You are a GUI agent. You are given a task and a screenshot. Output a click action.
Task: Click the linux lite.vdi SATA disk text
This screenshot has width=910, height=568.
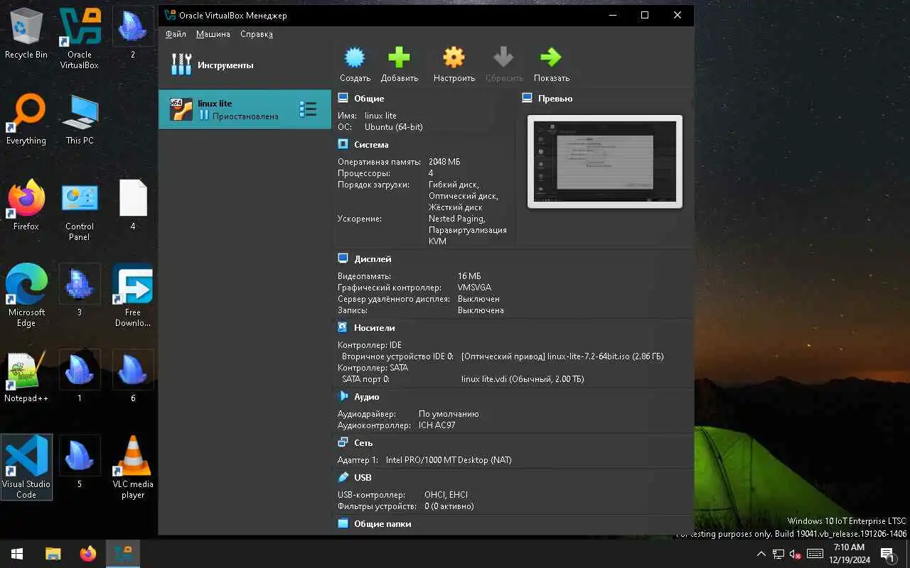pos(523,379)
